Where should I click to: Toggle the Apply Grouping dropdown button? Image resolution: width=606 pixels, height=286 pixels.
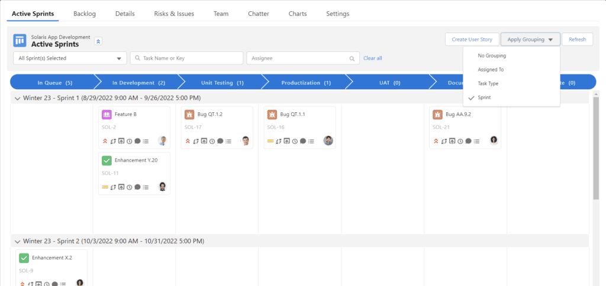point(530,40)
